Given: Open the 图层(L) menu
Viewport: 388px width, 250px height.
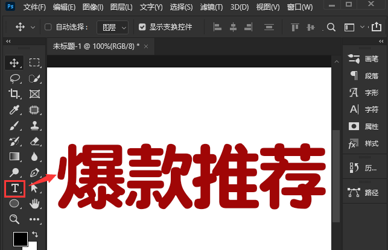Looking at the screenshot, I should tap(121, 7).
